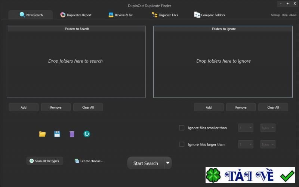299x187 pixels.
Task: Click the teal circular refresh icon
Action: pos(87,134)
